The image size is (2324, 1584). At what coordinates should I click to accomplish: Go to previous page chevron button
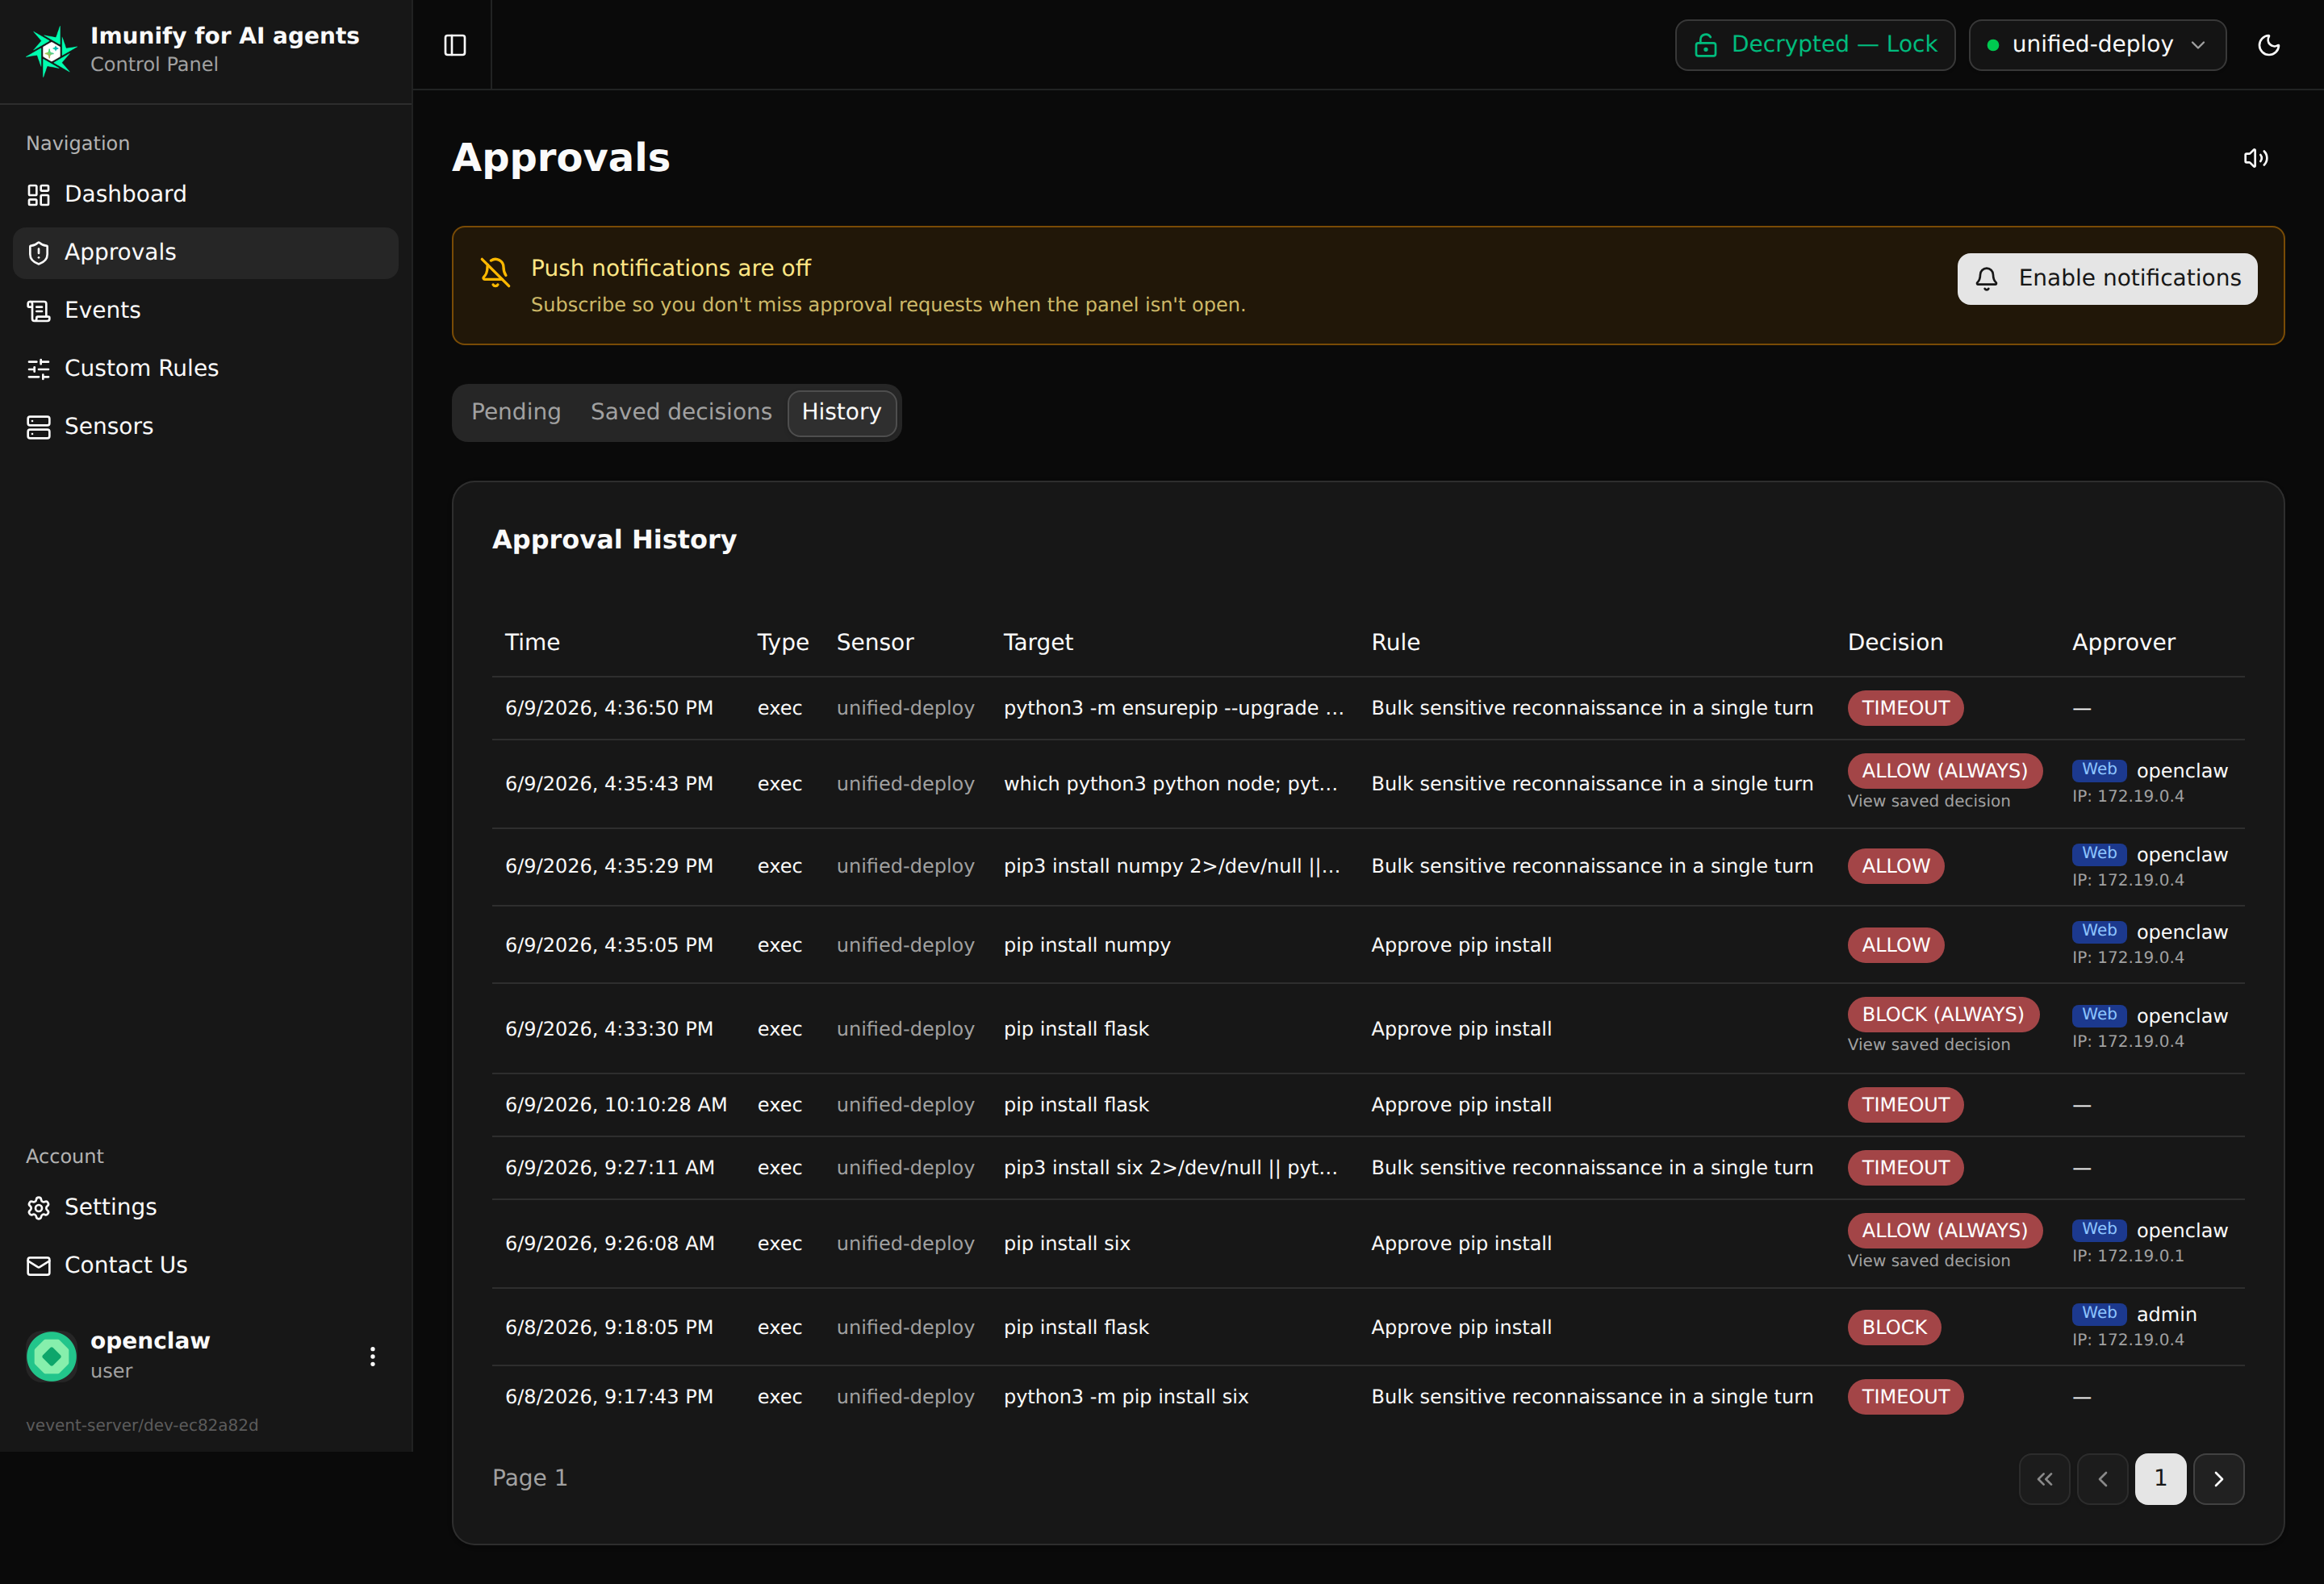[2102, 1478]
